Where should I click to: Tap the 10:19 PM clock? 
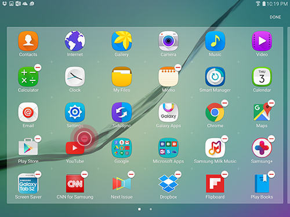(x=277, y=4)
